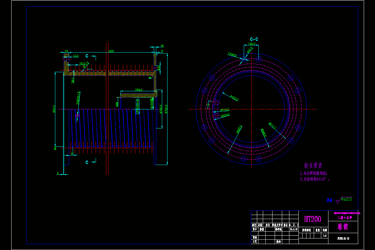Select technical note 1 about fillet R5
The image size is (375, 250).
(313, 173)
